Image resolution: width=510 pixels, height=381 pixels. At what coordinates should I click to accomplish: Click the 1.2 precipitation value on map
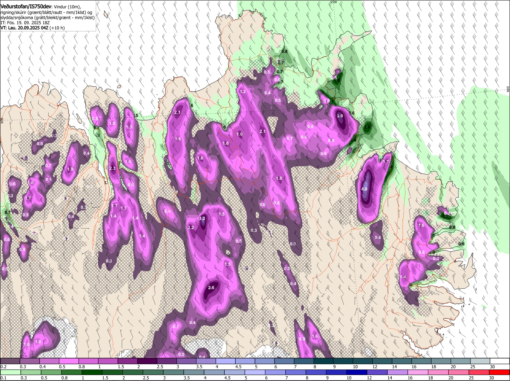(243, 91)
